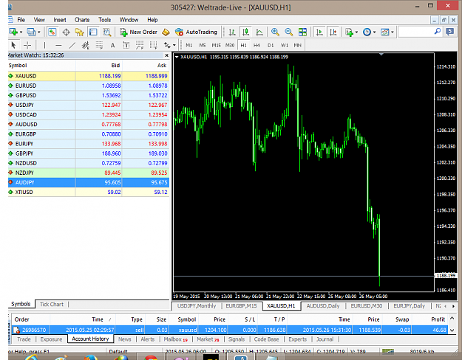462x360 pixels.
Task: Switch to the Trade terminal tab
Action: (x=24, y=339)
